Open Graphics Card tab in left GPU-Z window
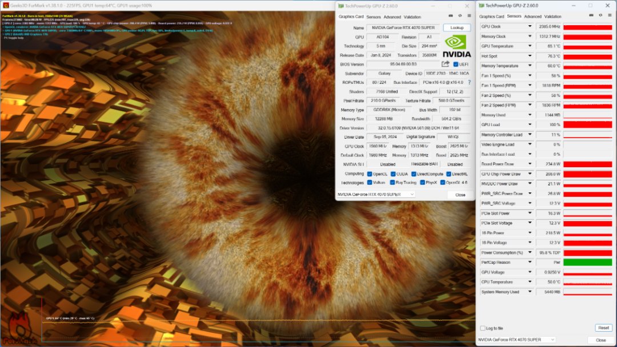617x347 pixels. click(x=351, y=17)
